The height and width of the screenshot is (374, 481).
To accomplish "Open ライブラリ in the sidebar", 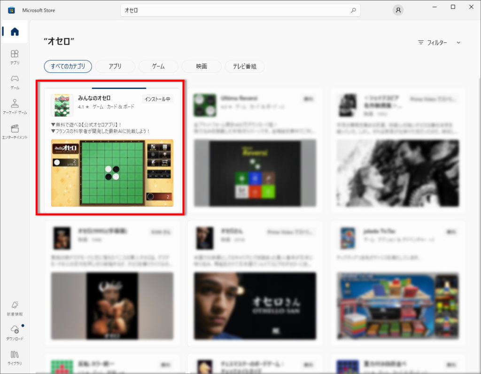I will tap(15, 357).
